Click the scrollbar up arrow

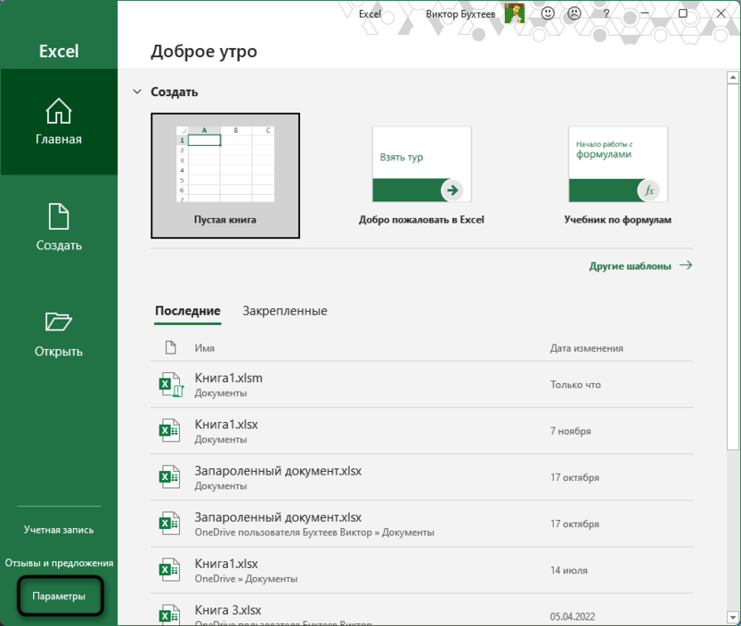coord(732,77)
